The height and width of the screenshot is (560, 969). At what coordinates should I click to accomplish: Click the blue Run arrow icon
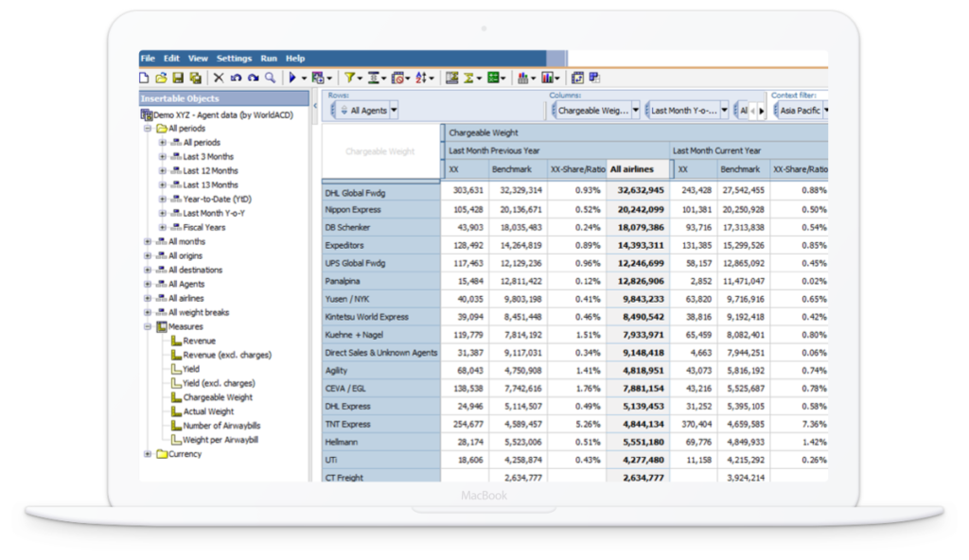(292, 78)
